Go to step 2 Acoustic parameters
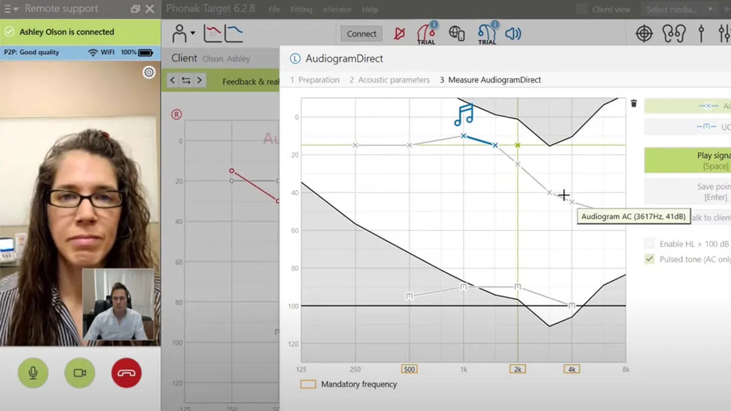The width and height of the screenshot is (731, 411). tap(390, 80)
